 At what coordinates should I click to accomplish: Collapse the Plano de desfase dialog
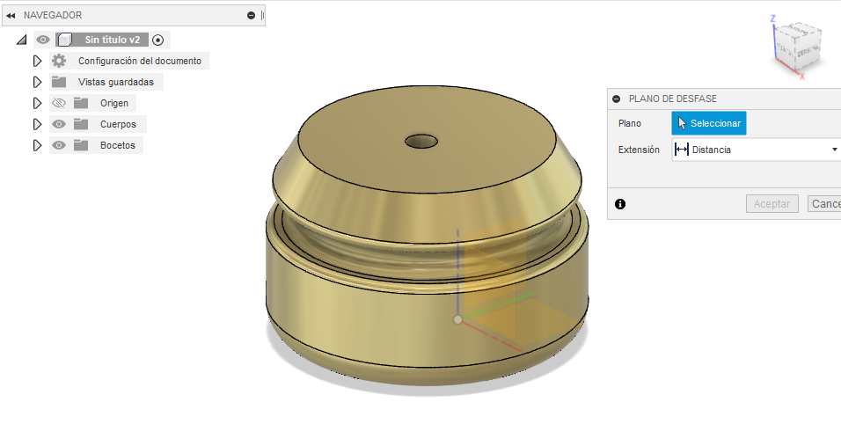coord(617,99)
